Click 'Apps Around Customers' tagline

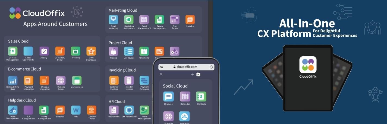tap(55, 24)
